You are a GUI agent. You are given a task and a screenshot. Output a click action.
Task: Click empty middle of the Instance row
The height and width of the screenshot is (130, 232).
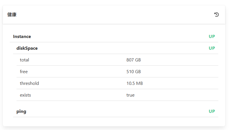(114, 37)
